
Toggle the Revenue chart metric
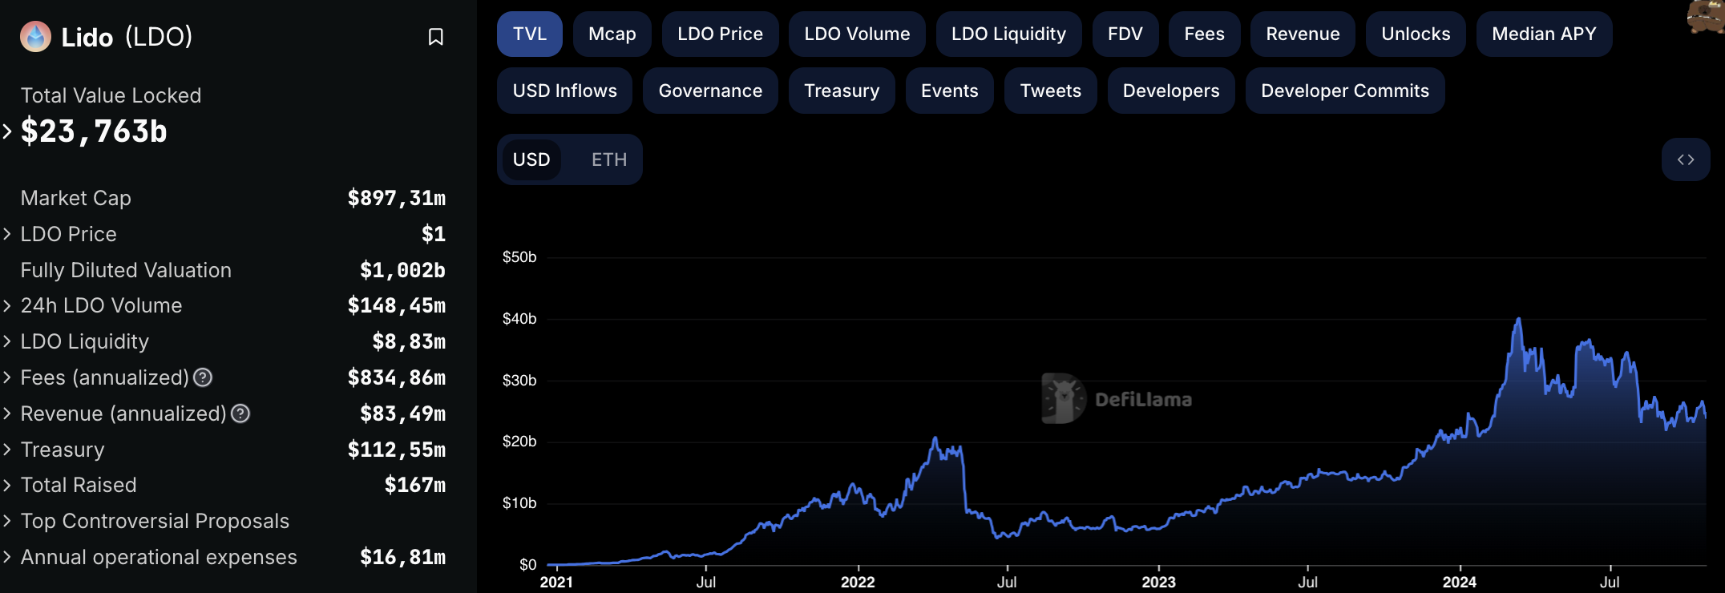pos(1303,34)
